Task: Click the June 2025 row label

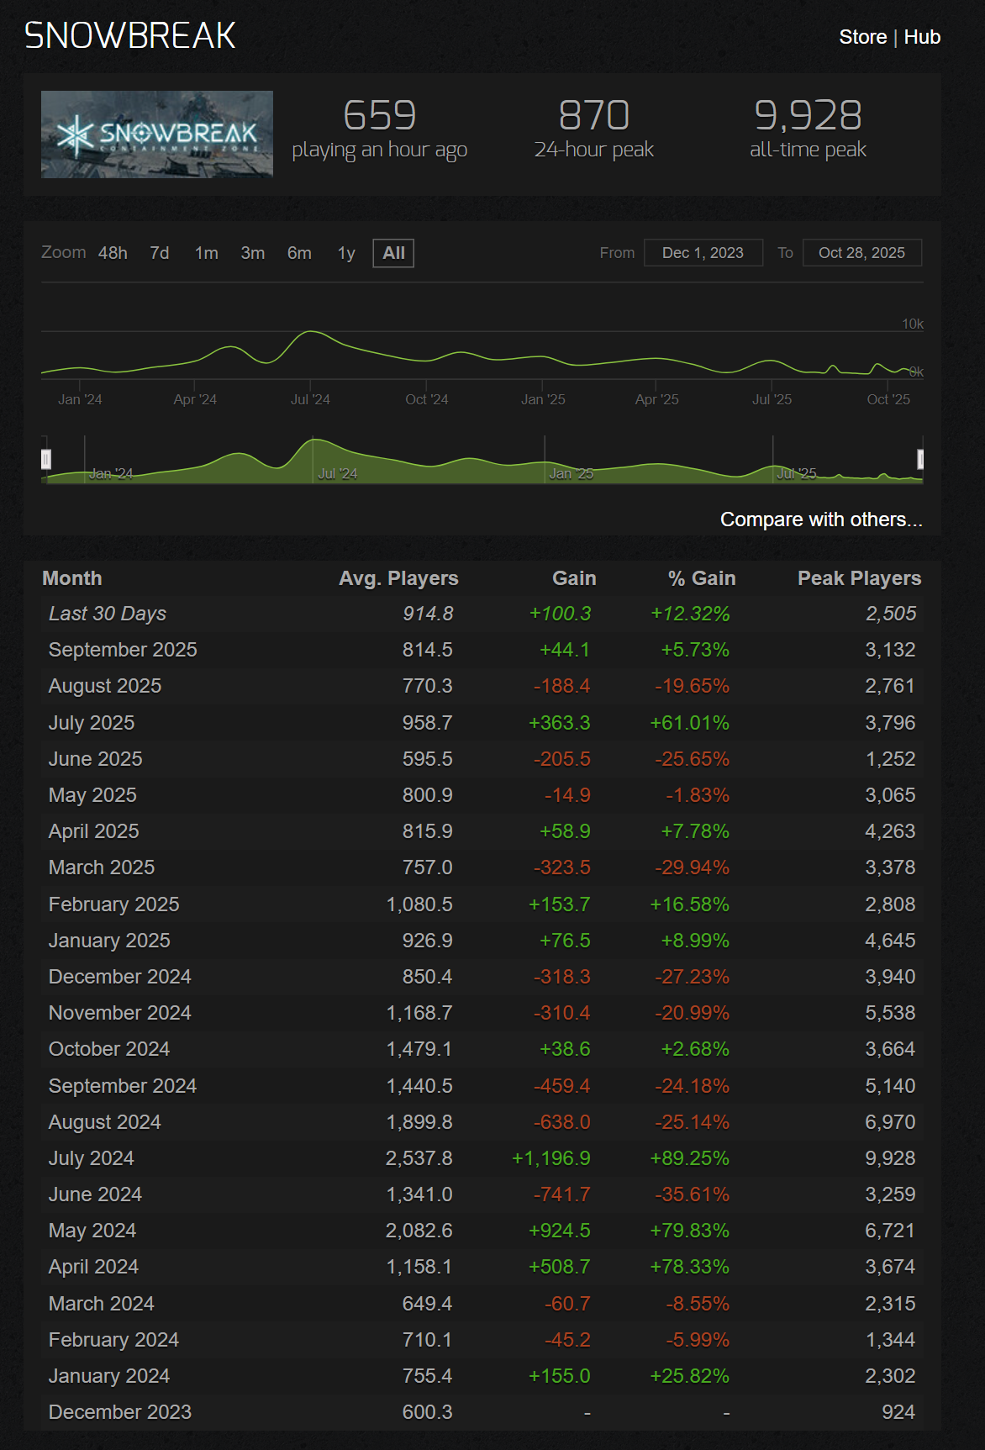Action: pos(96,759)
